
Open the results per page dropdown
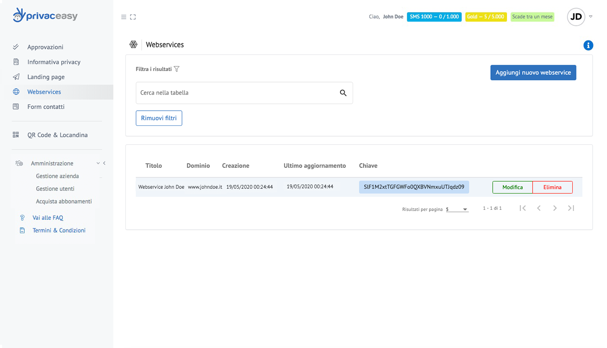(457, 209)
